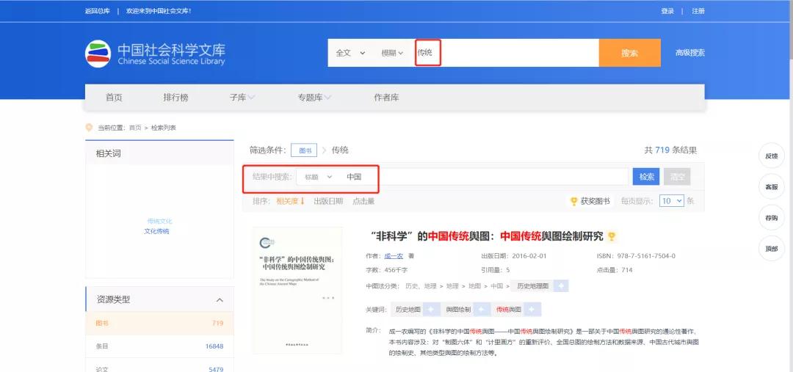Click plus icon beside 历史地图 keyword
Image resolution: width=793 pixels, height=372 pixels.
point(432,310)
